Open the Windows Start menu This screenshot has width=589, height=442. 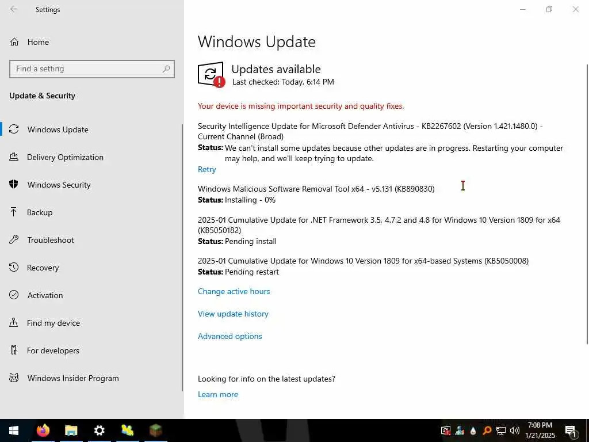14,430
